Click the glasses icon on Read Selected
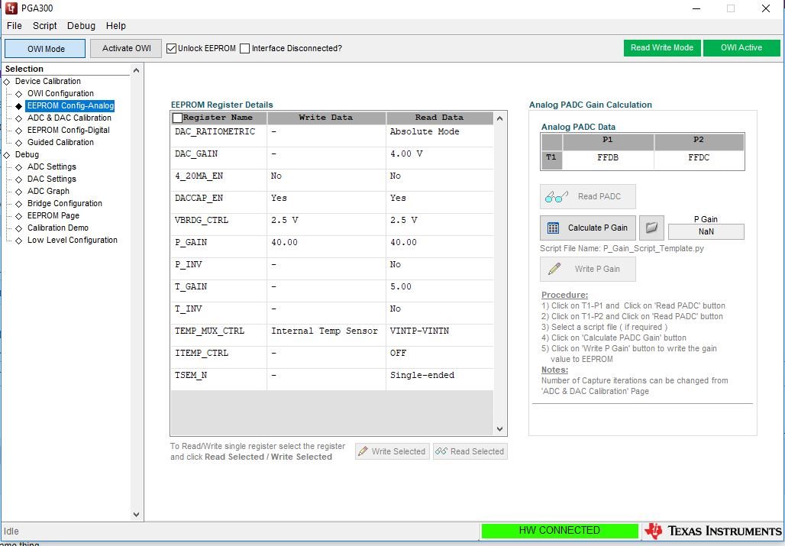The image size is (785, 546). [441, 451]
